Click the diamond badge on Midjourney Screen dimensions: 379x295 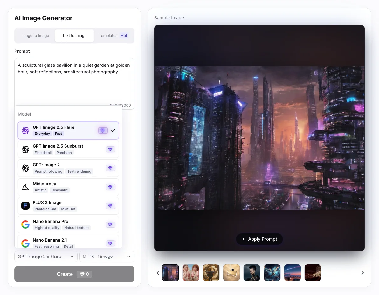pos(110,187)
